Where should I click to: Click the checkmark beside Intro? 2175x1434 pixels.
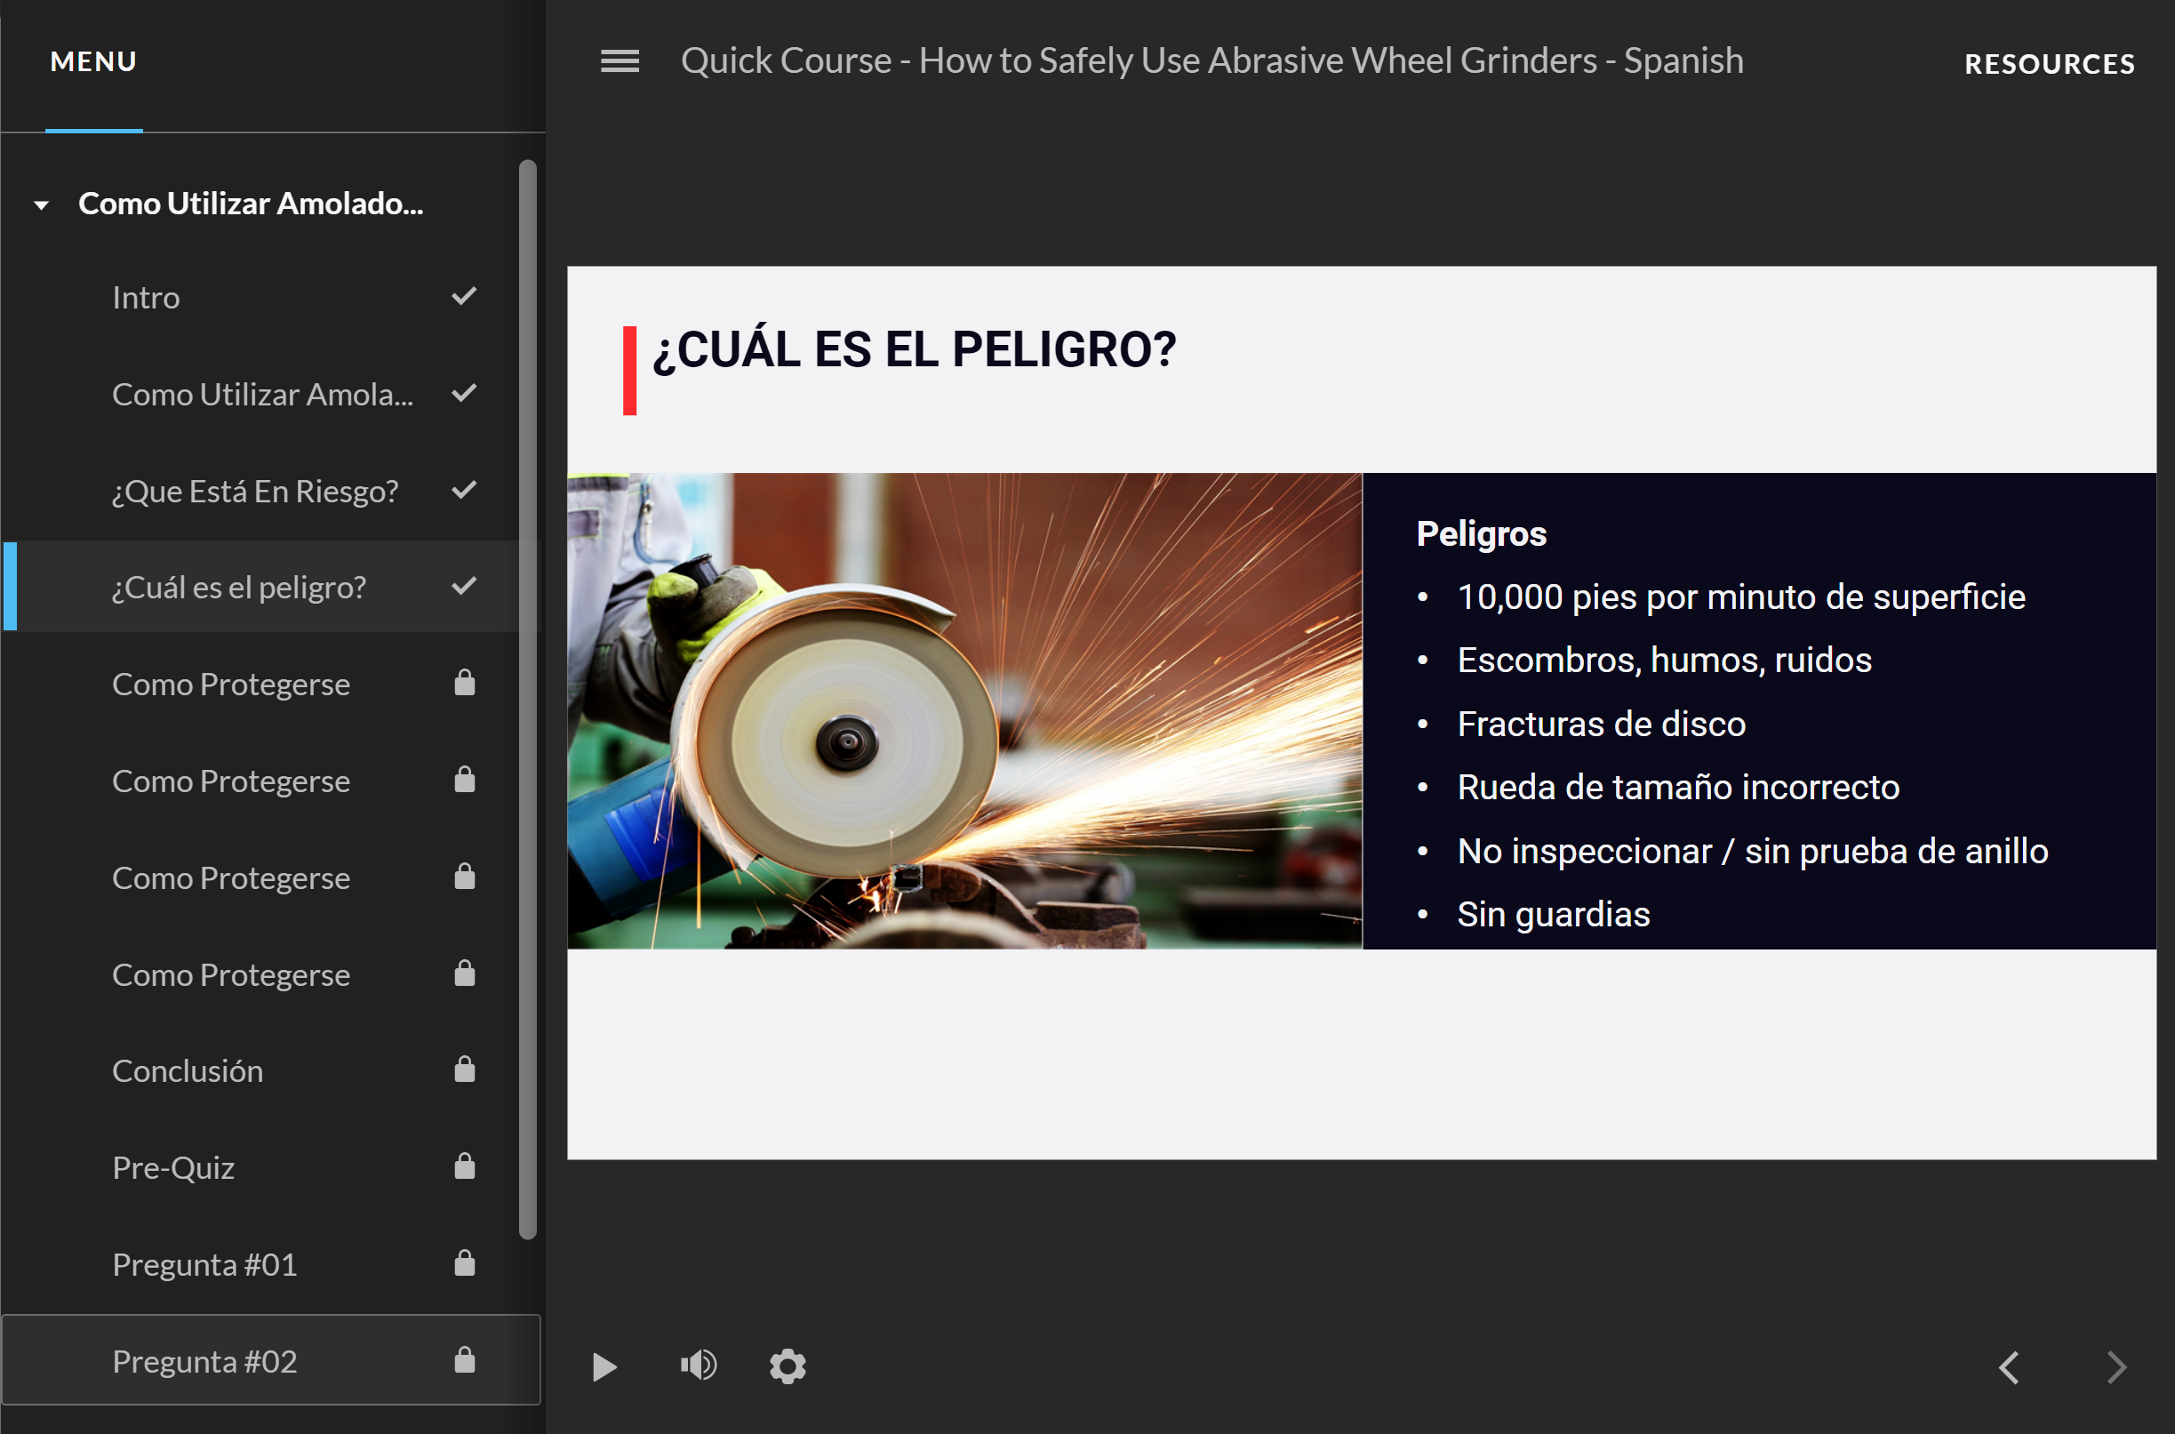465,296
